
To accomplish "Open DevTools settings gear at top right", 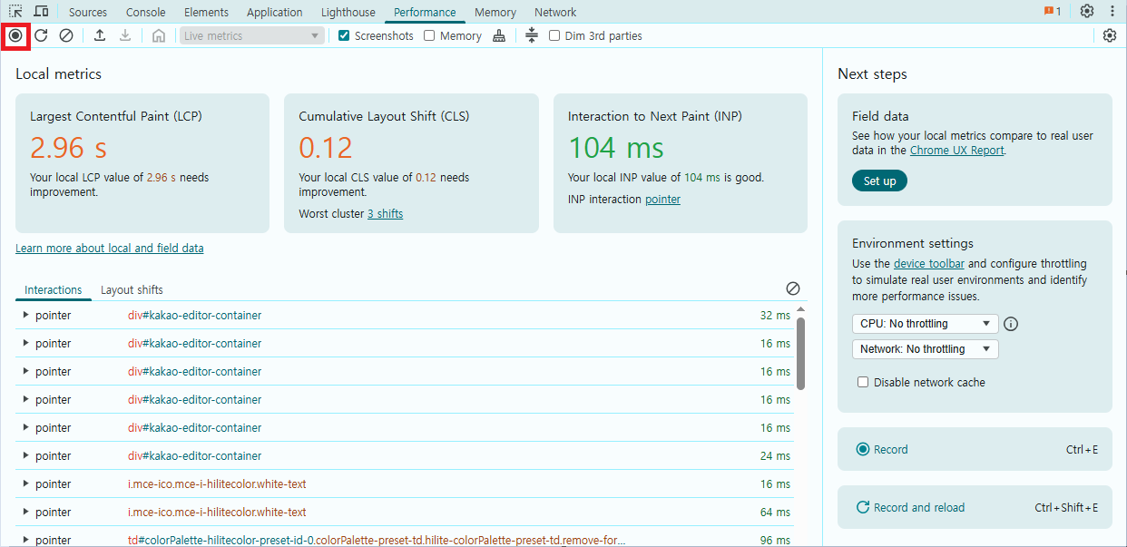I will pyautogui.click(x=1087, y=11).
